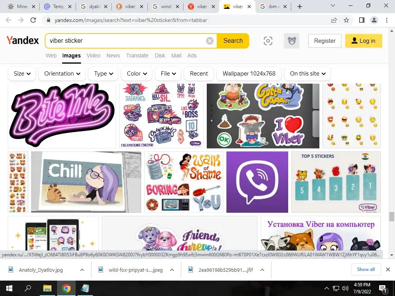This screenshot has height=296, width=395.
Task: Open options for wild-fox-pripyat download
Action: pyautogui.click(x=172, y=270)
